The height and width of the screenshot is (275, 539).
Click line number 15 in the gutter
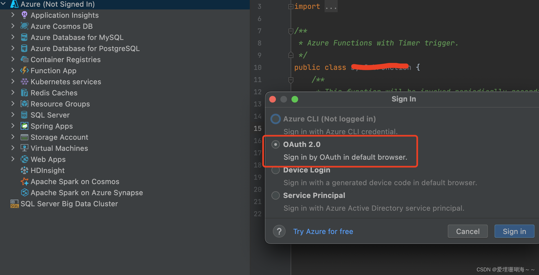(258, 128)
